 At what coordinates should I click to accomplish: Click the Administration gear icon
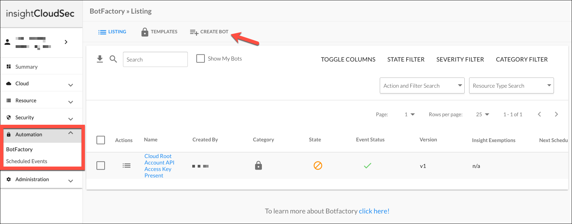point(9,179)
